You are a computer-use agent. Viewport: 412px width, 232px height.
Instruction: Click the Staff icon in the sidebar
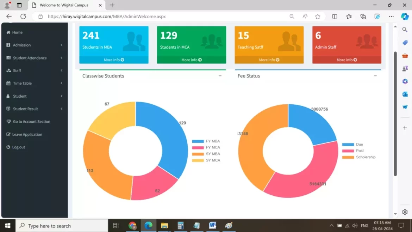point(8,70)
